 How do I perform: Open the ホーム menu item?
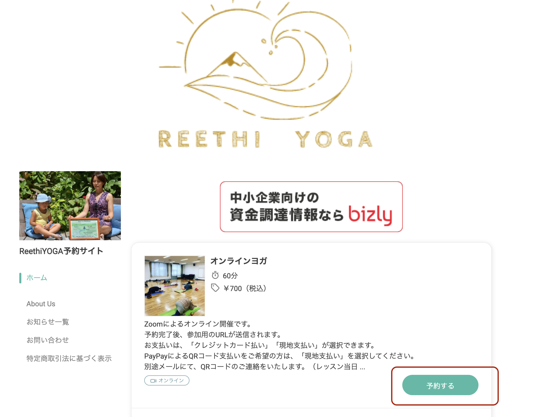tap(37, 278)
